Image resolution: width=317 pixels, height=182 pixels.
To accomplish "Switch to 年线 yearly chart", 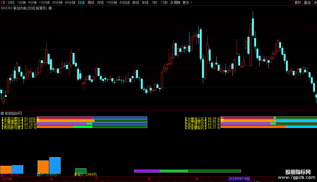I will pyautogui.click(x=145, y=3).
